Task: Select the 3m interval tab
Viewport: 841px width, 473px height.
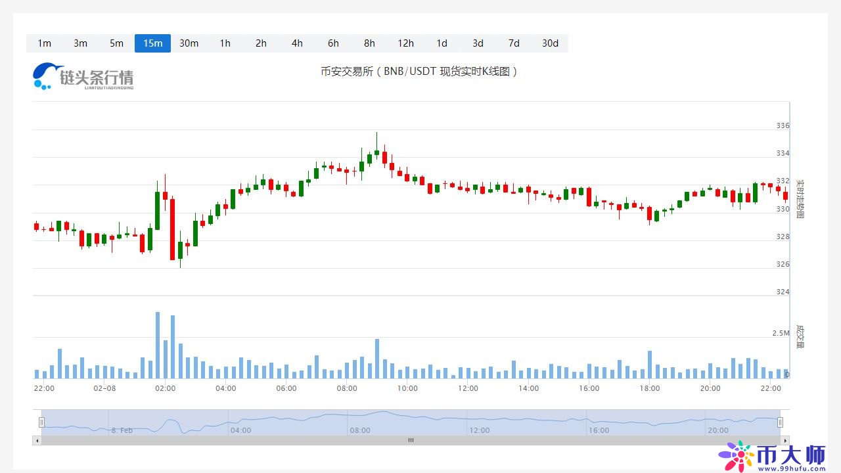Action: [x=80, y=43]
